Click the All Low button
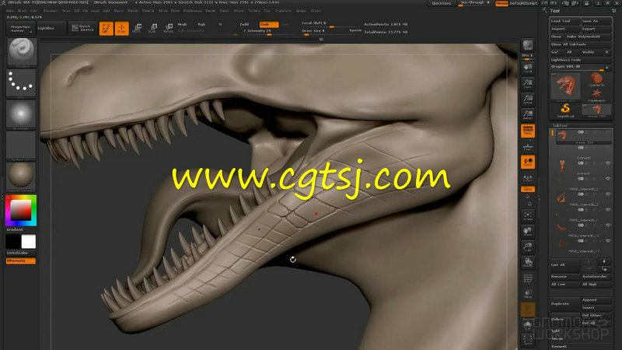 565,284
